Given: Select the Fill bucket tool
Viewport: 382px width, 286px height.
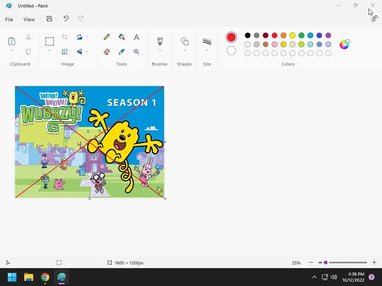Looking at the screenshot, I should 122,37.
